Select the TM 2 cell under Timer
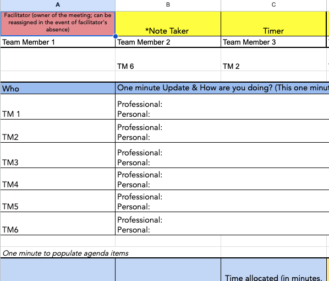 (x=273, y=60)
